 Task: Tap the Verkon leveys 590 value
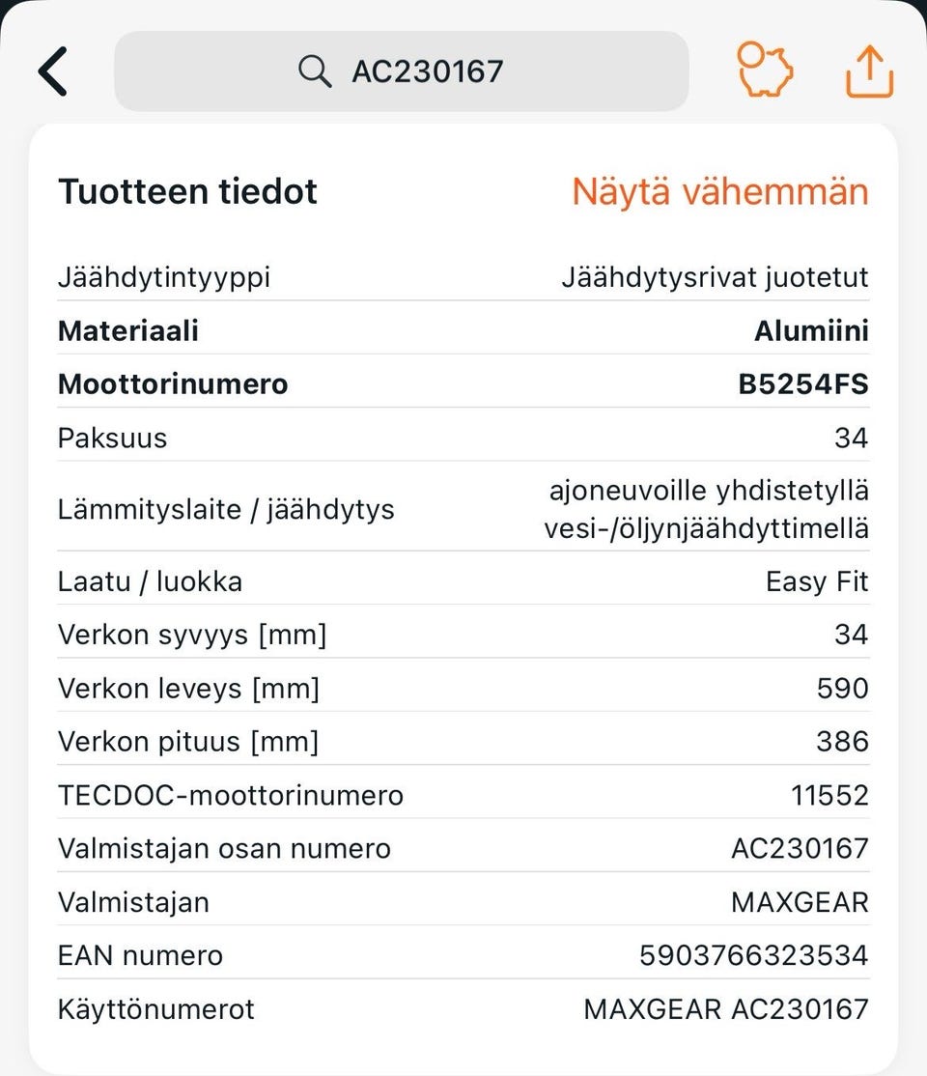[843, 688]
